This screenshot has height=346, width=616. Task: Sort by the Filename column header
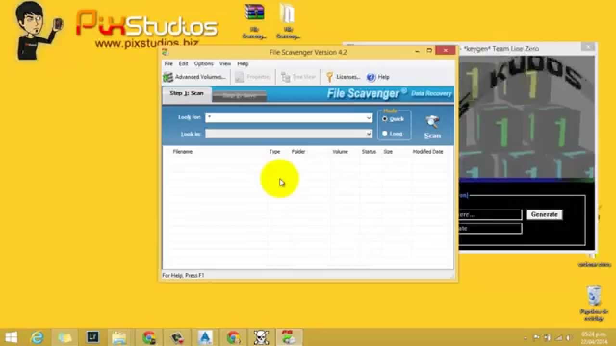click(x=182, y=151)
